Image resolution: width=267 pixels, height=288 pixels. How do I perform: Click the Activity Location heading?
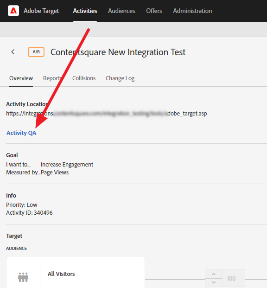[27, 104]
